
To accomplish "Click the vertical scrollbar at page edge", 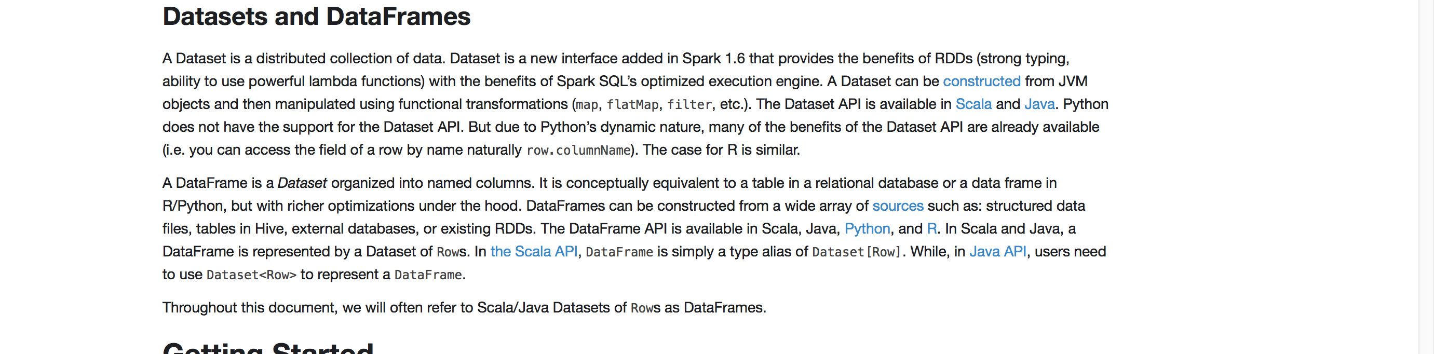I will (1426, 177).
